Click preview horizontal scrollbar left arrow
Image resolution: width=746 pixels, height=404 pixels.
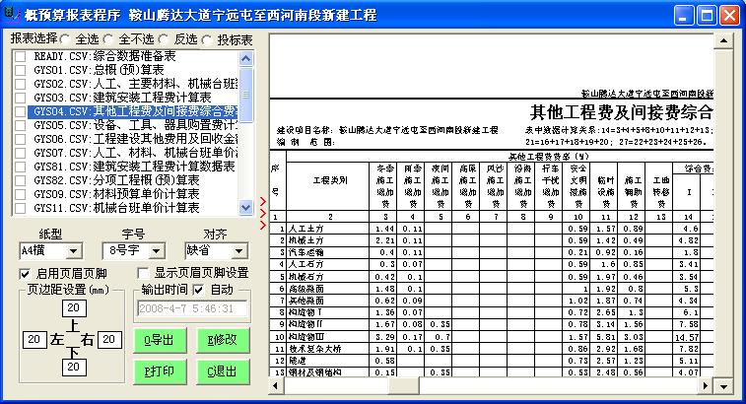point(276,386)
